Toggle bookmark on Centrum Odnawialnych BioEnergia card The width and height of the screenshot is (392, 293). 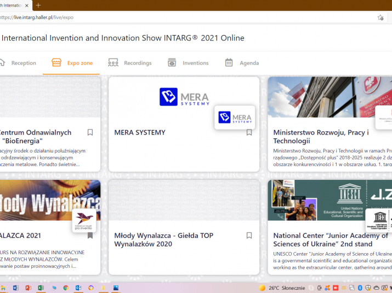[90, 132]
